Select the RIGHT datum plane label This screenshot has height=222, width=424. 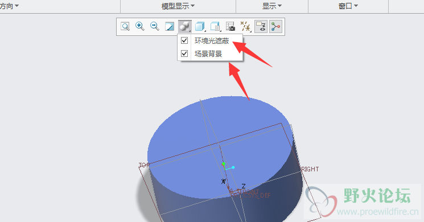point(310,169)
